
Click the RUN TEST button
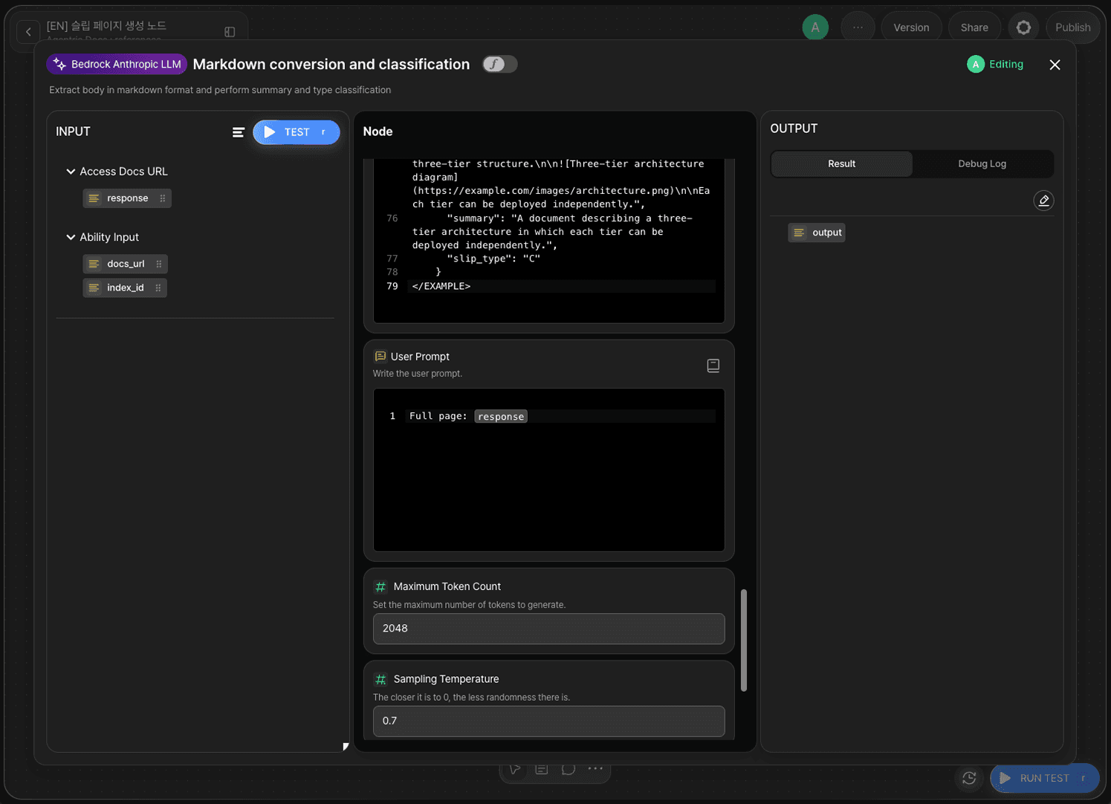[1044, 778]
